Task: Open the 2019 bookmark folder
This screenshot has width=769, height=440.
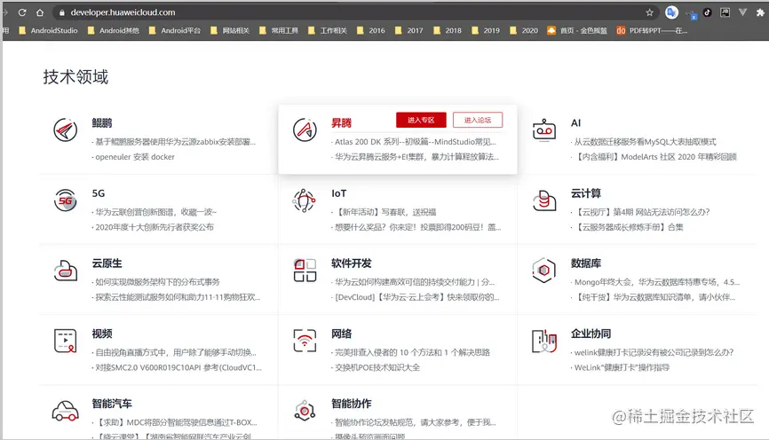Action: tap(486, 30)
